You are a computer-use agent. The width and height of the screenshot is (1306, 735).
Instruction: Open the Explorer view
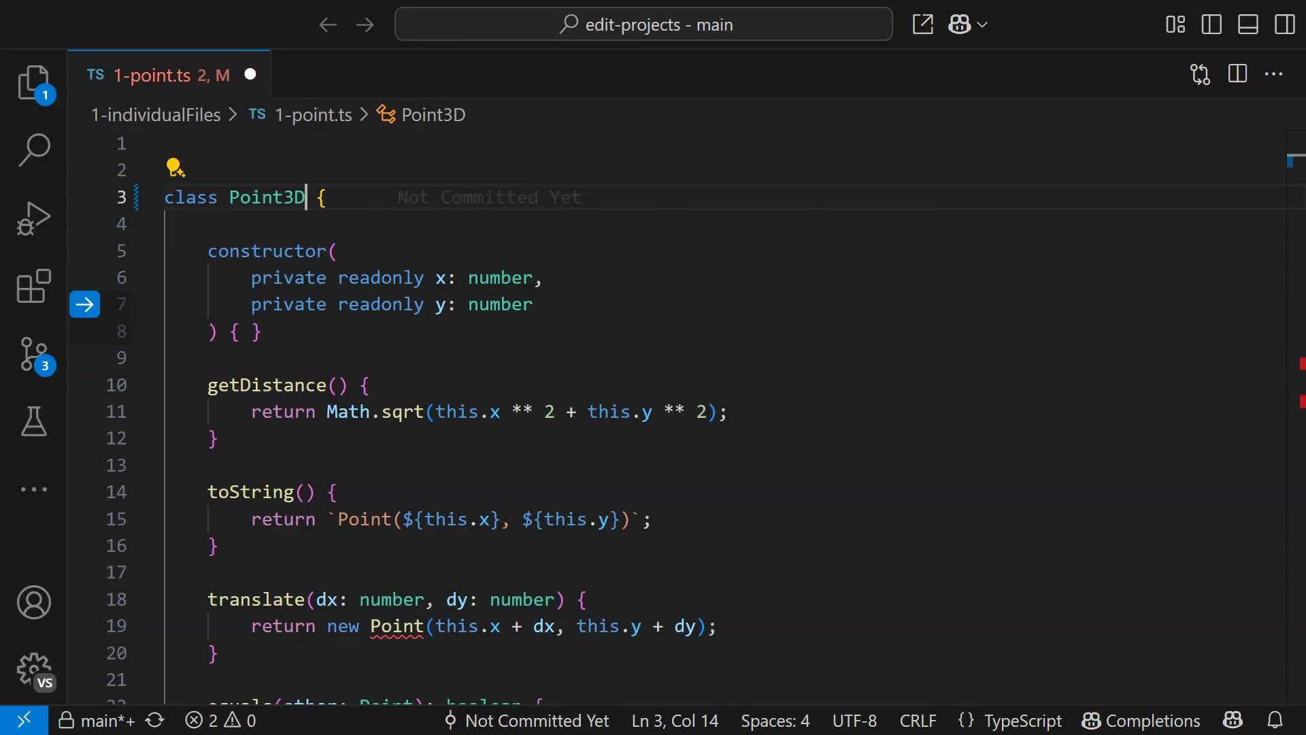click(x=33, y=82)
